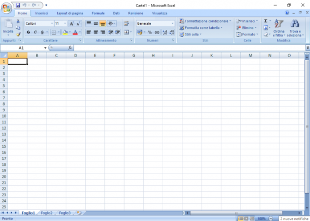
Task: Open Stili cella dropdown
Action: 190,34
